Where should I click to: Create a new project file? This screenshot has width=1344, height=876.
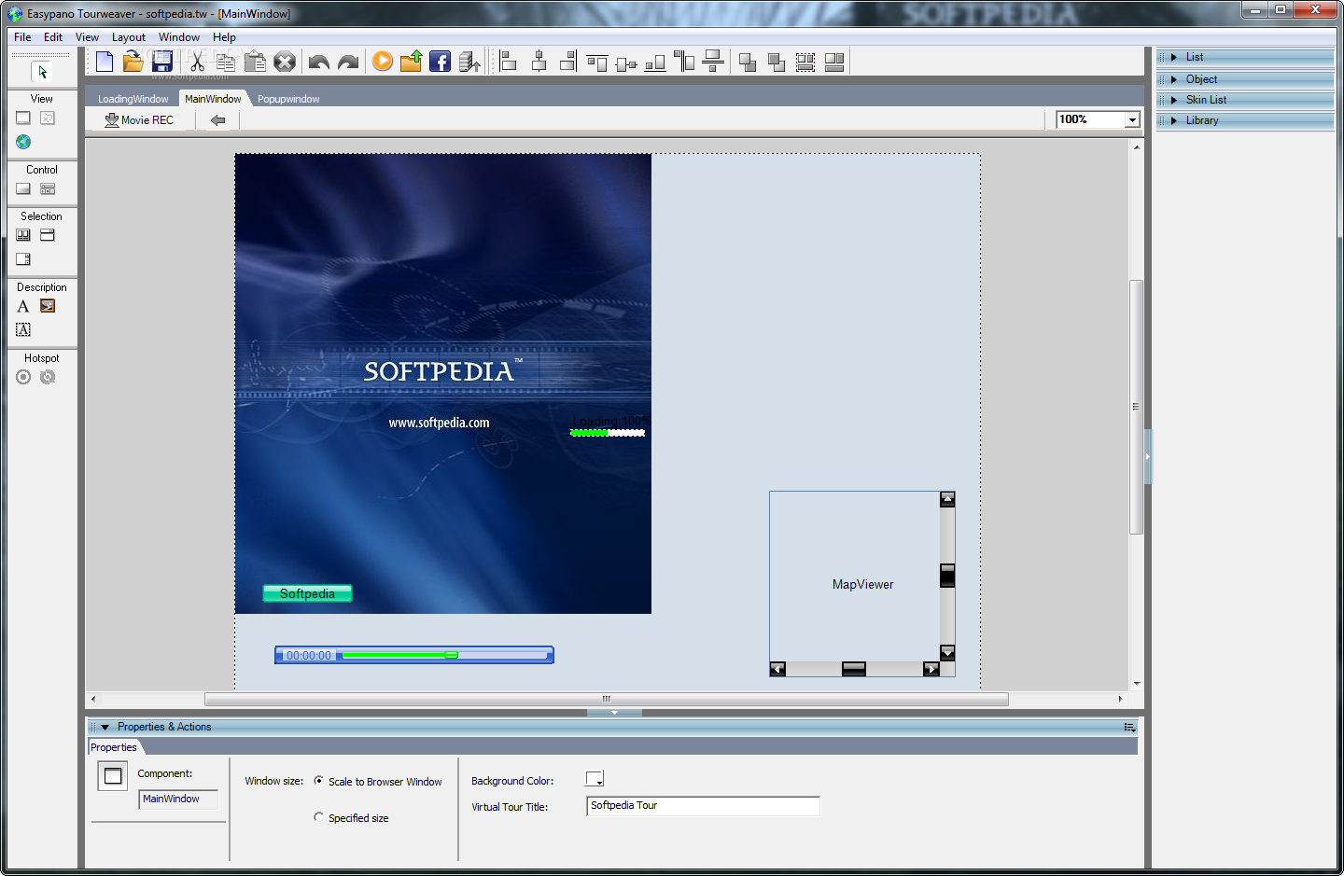tap(105, 62)
